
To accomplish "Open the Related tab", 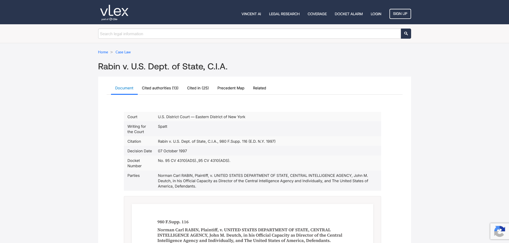I will pyautogui.click(x=259, y=88).
